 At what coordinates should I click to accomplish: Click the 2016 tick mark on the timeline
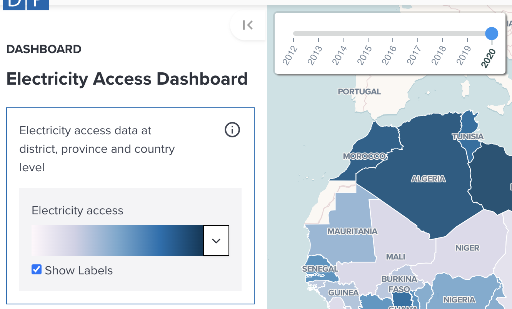click(x=393, y=39)
